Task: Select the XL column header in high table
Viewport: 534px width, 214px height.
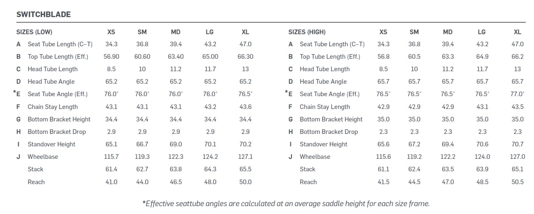Action: [x=518, y=32]
